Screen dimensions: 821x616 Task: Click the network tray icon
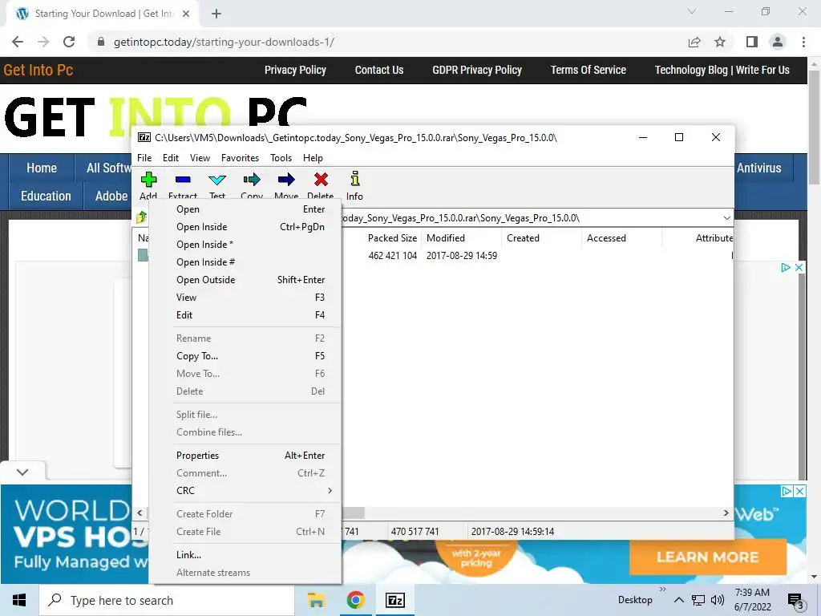698,600
